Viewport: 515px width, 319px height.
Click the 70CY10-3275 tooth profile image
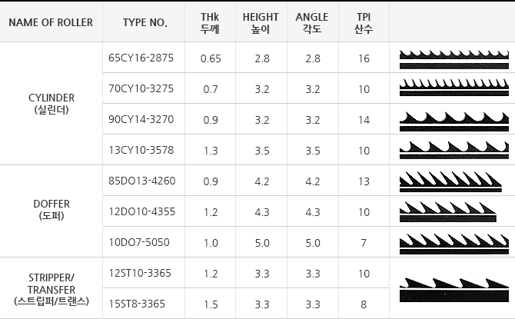click(454, 88)
